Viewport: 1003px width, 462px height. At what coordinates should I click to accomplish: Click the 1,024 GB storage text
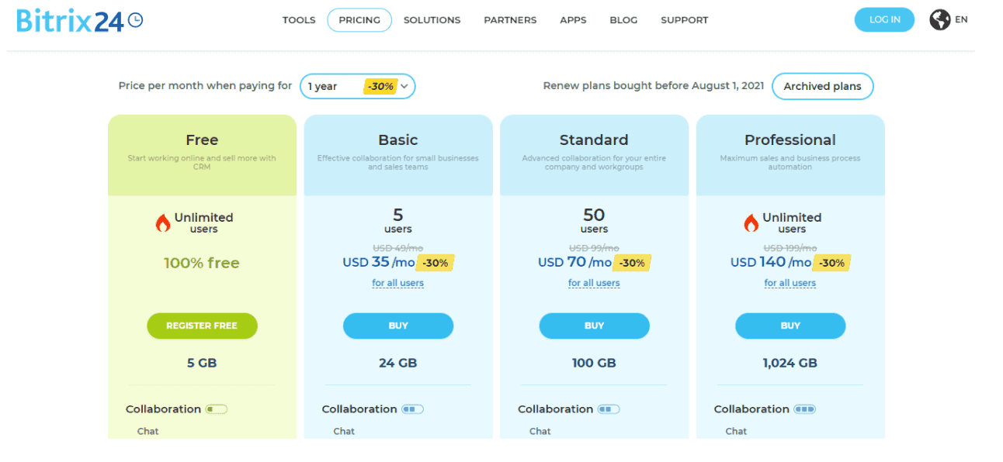point(790,363)
